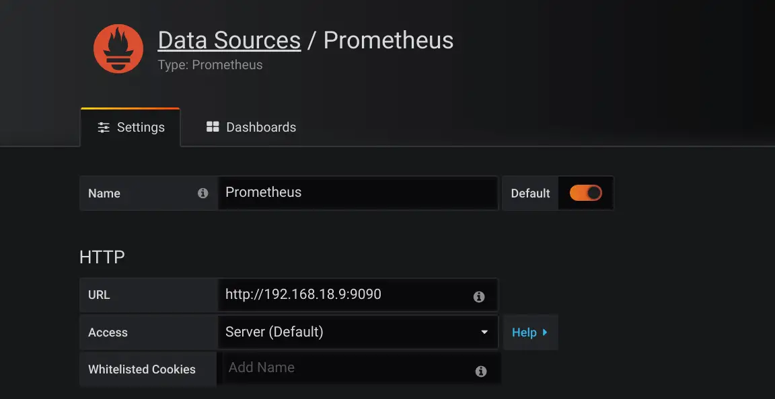This screenshot has height=399, width=775.
Task: Click the info icon beside the URL field
Action: click(479, 296)
